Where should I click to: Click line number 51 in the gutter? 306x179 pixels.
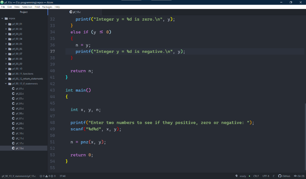[x=52, y=142]
